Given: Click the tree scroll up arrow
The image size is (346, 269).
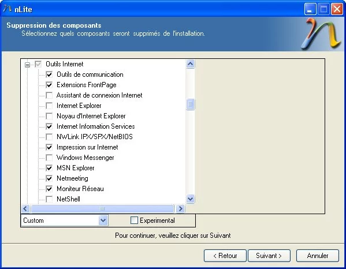Looking at the screenshot, I should pyautogui.click(x=190, y=64).
